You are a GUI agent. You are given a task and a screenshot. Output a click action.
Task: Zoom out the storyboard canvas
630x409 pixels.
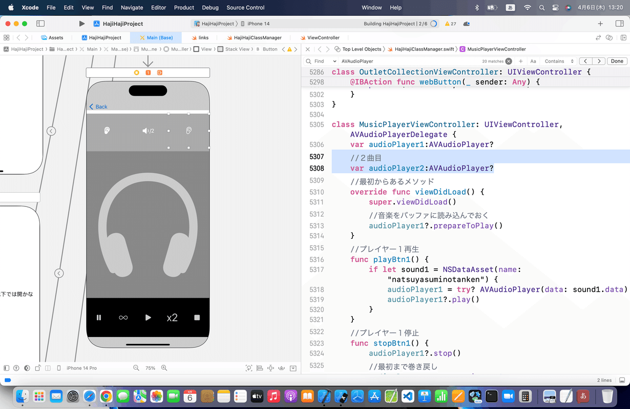pyautogui.click(x=136, y=368)
